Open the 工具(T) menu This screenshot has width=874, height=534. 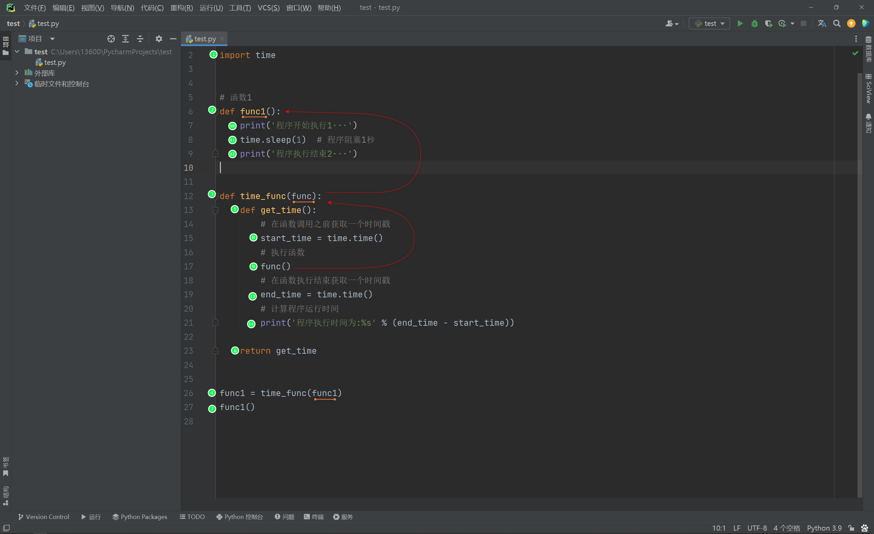(240, 8)
